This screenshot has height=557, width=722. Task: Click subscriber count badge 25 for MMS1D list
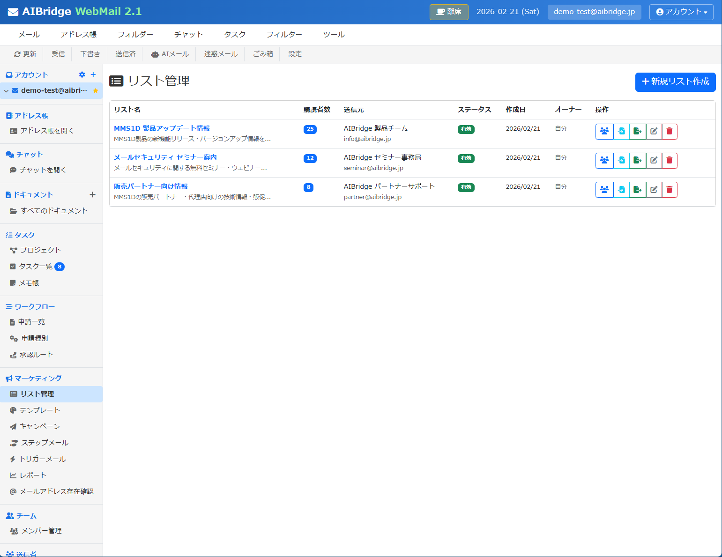[x=310, y=129]
